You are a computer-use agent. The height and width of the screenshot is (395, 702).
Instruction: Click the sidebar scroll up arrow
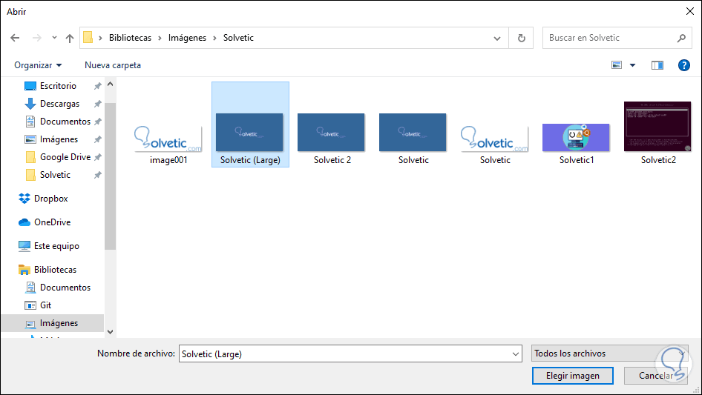[x=110, y=84]
